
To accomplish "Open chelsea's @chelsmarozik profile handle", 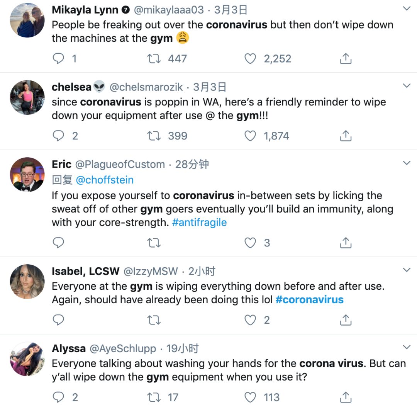I will click(x=146, y=87).
